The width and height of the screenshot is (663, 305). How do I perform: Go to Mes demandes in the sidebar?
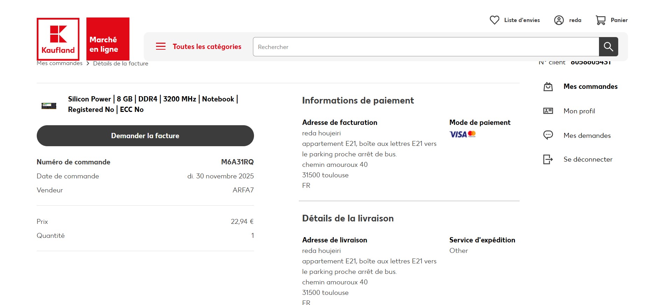click(587, 135)
